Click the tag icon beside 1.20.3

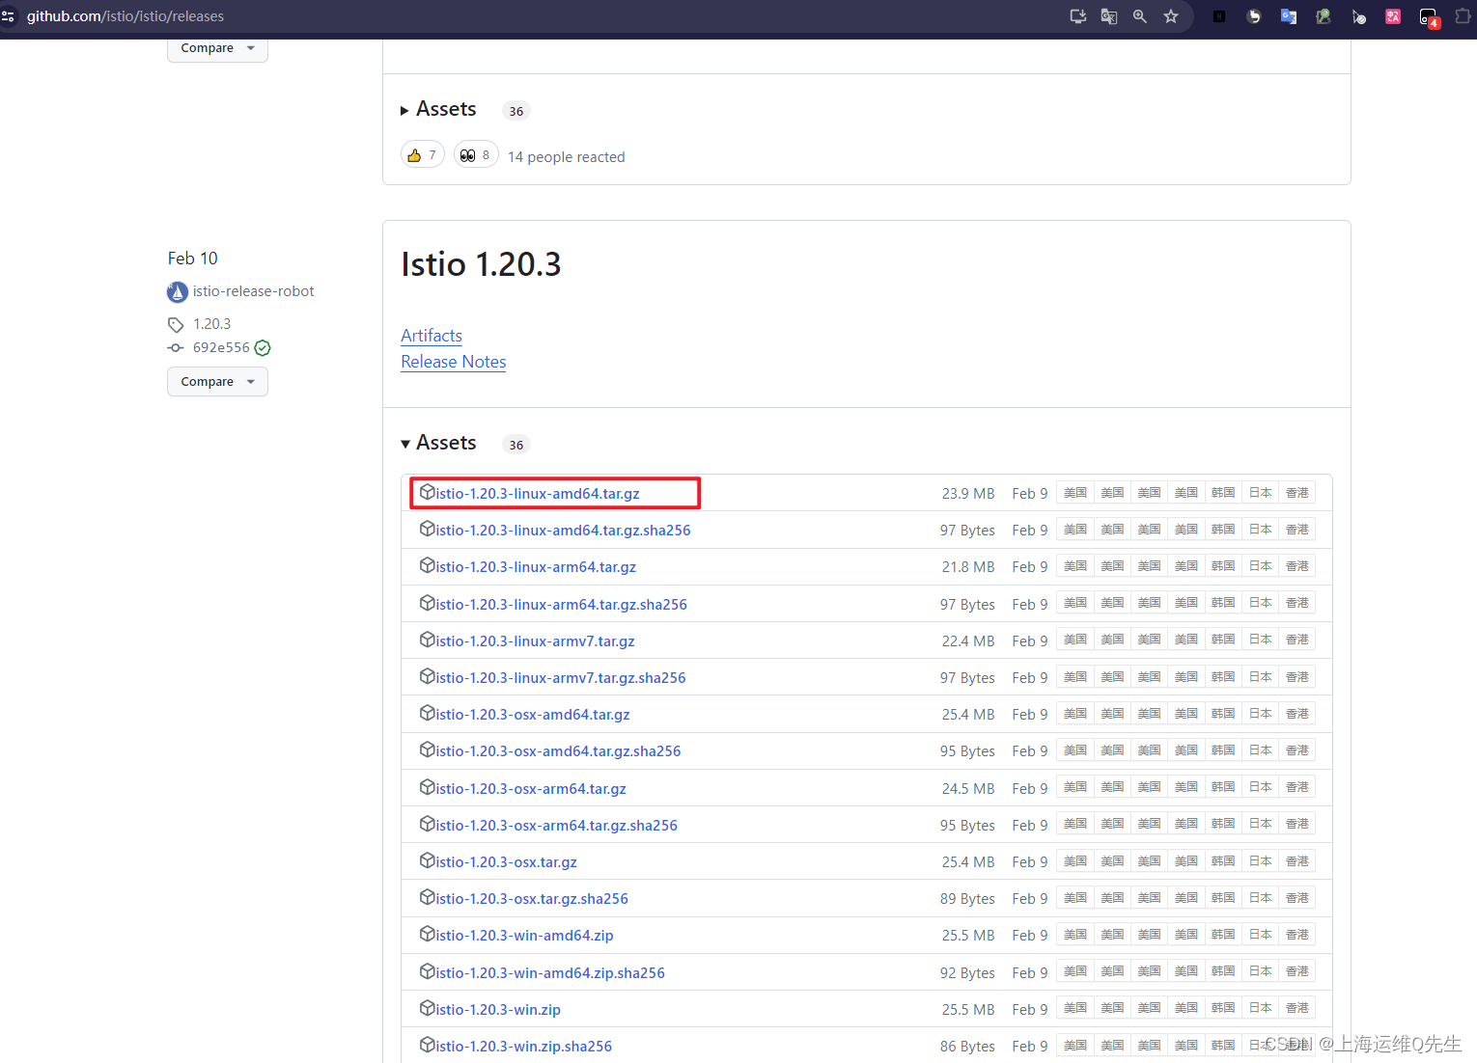click(176, 324)
